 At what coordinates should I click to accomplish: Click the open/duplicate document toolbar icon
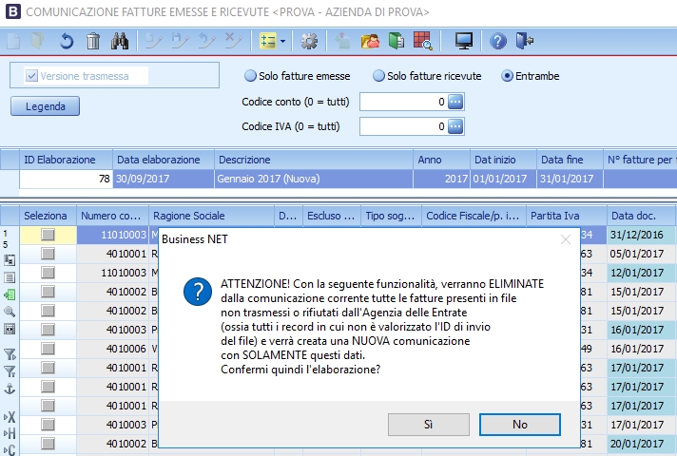(38, 42)
